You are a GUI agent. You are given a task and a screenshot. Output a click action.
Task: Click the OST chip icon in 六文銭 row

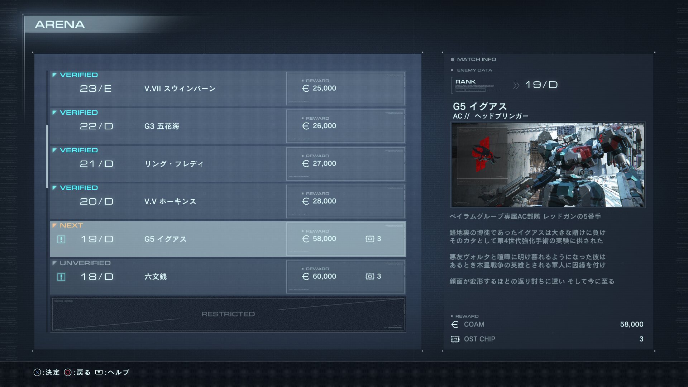click(370, 277)
